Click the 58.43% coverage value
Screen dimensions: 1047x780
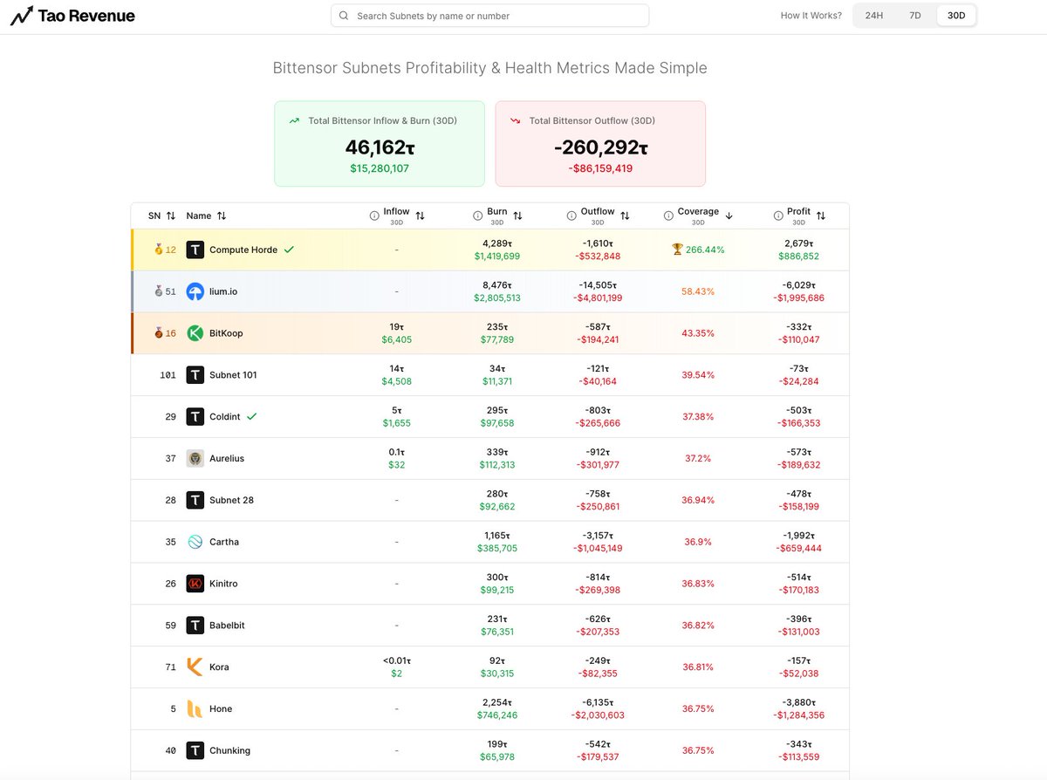pos(698,291)
